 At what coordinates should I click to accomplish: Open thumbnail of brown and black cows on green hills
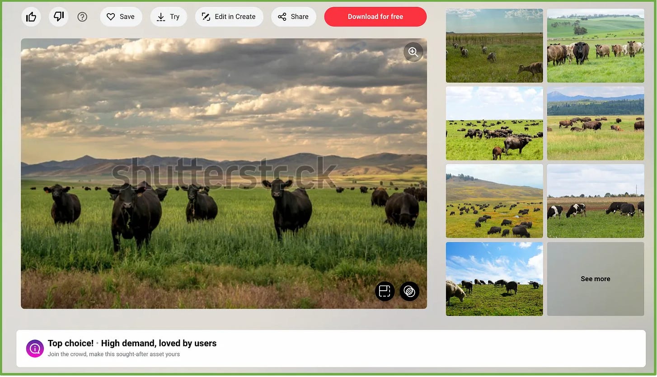pos(596,46)
